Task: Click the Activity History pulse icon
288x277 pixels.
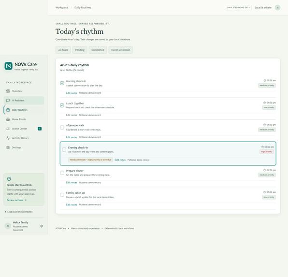Action: coord(8,138)
